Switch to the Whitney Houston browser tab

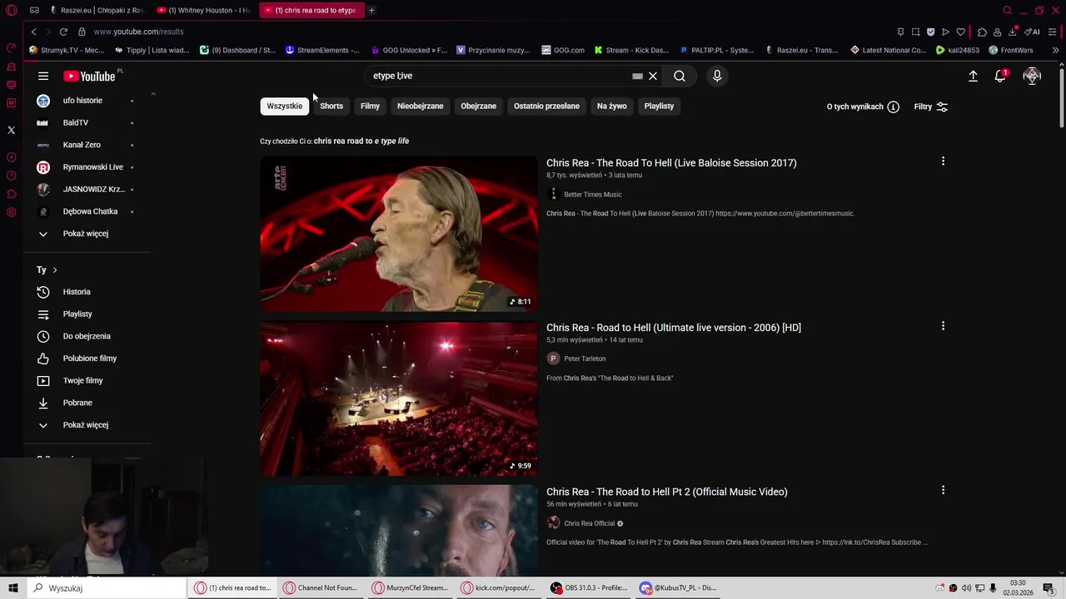click(205, 10)
